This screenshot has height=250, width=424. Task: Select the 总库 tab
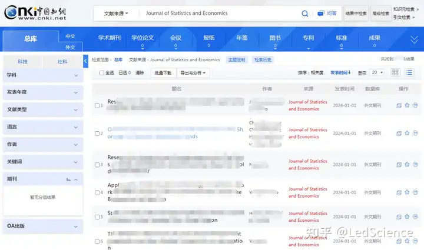point(31,39)
